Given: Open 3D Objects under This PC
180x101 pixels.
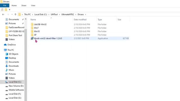Looking at the screenshot, I should click(x=13, y=54).
